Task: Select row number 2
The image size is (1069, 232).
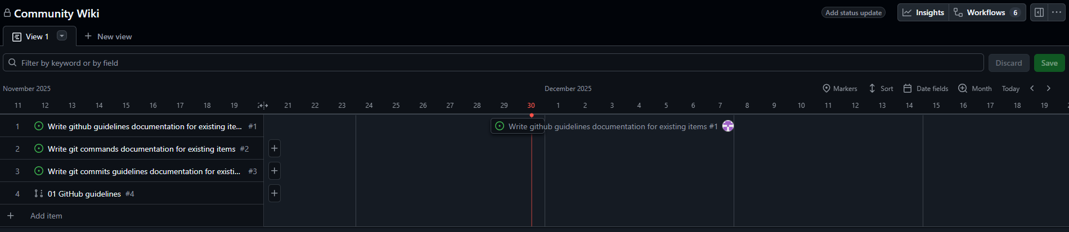Action: (17, 149)
